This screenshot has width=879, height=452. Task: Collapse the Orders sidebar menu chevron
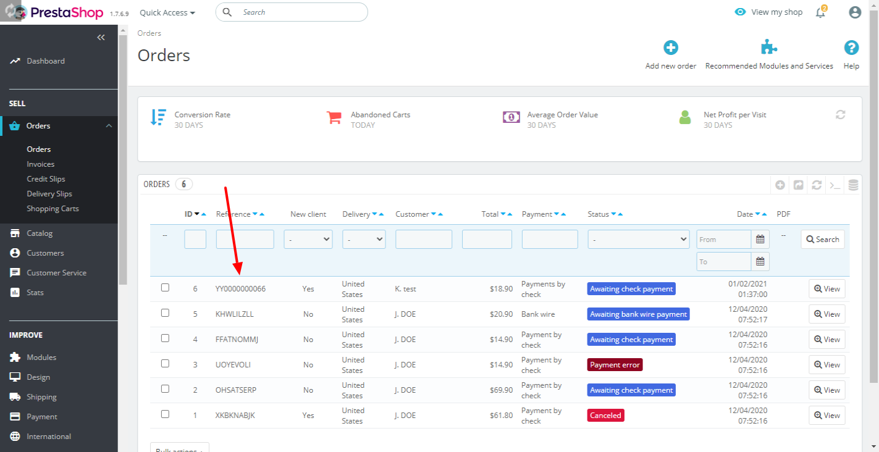pyautogui.click(x=109, y=126)
